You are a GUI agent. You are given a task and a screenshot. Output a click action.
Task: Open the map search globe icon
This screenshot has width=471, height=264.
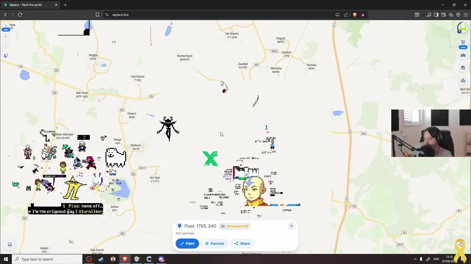(x=463, y=68)
